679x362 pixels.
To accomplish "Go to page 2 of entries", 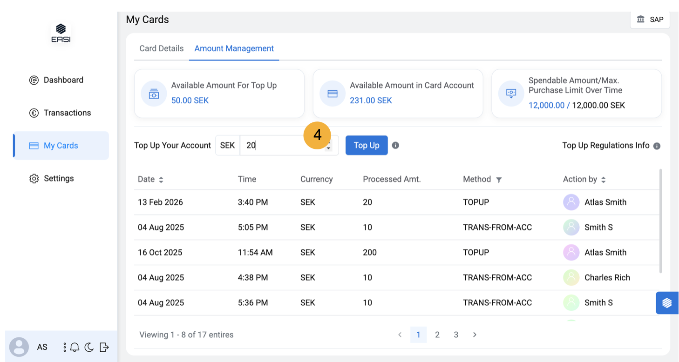I will point(437,335).
